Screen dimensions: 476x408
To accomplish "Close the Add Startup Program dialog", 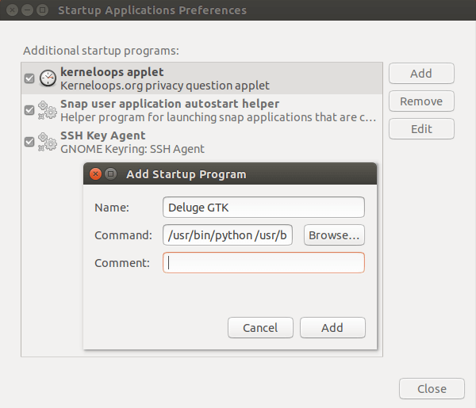I will [x=96, y=174].
